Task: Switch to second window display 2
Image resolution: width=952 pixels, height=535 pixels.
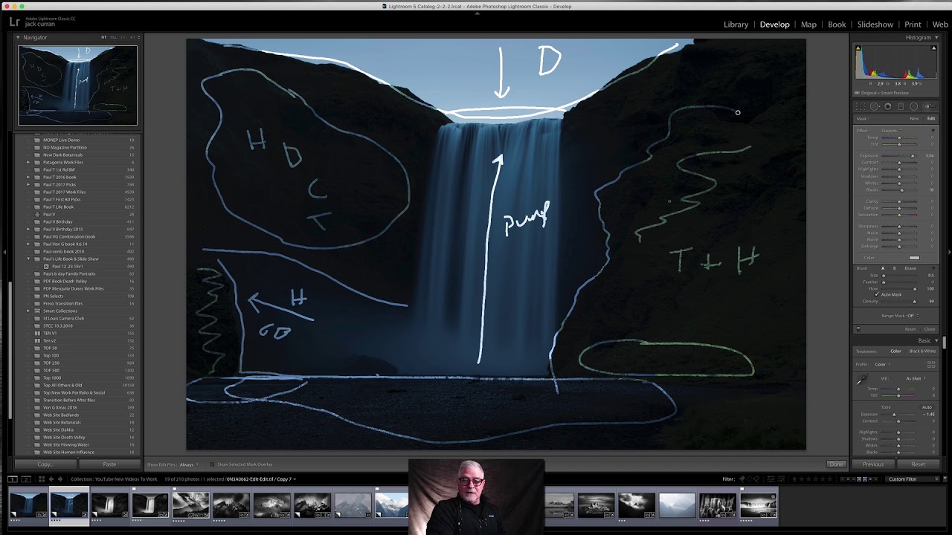Action: tap(25, 479)
